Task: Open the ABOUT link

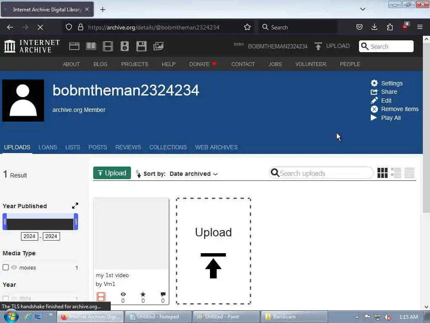Action: [x=71, y=64]
